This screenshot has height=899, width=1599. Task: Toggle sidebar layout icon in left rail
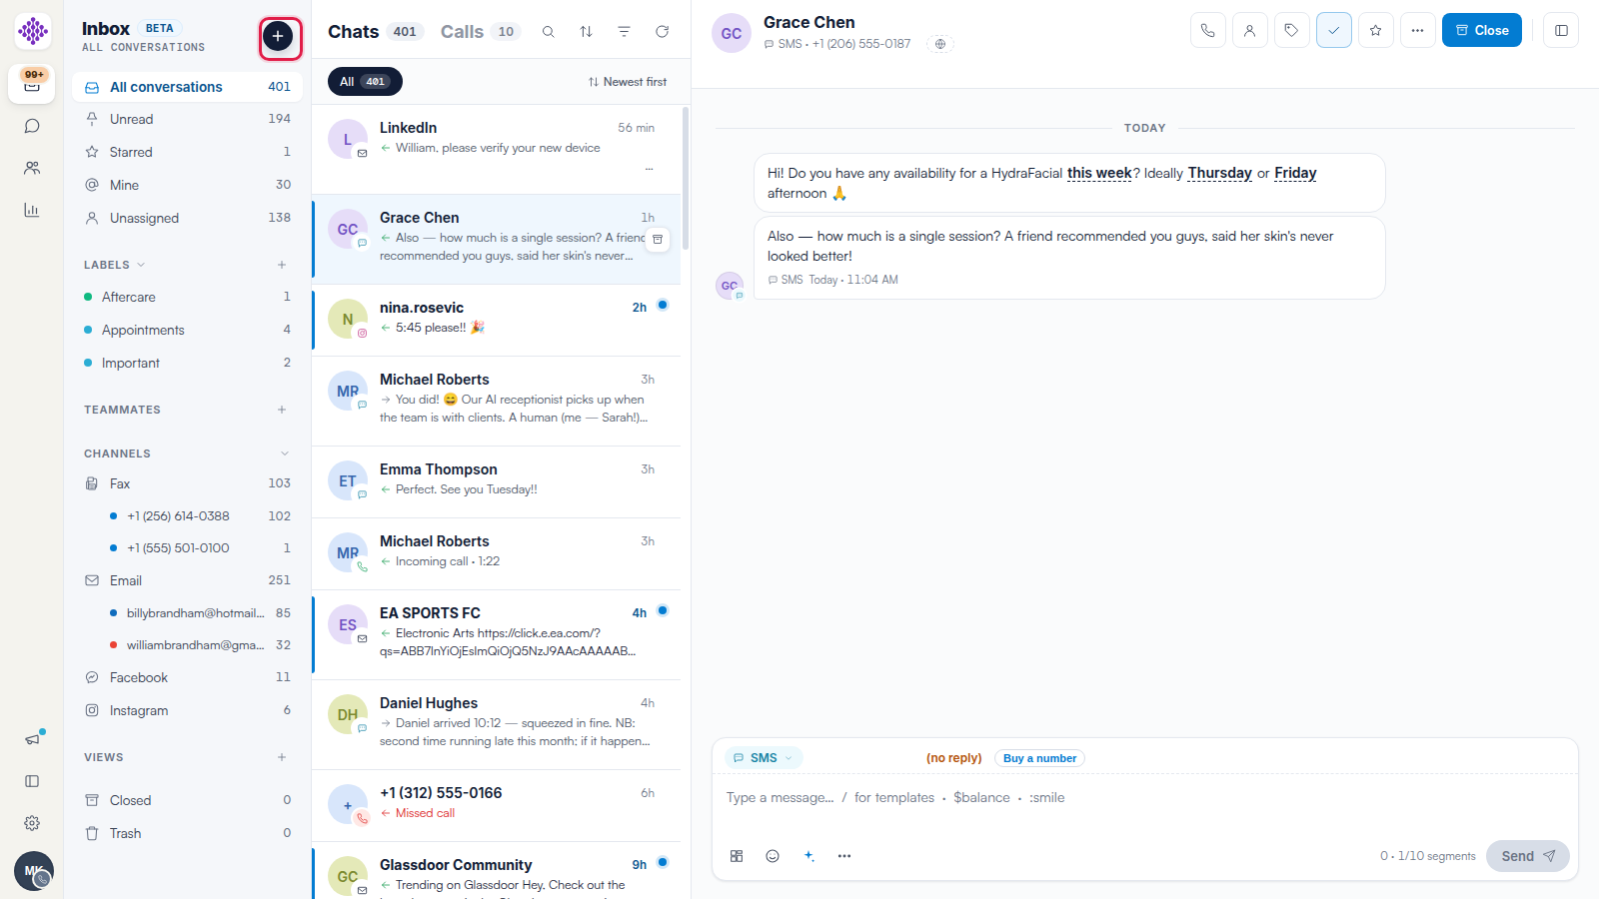point(32,781)
